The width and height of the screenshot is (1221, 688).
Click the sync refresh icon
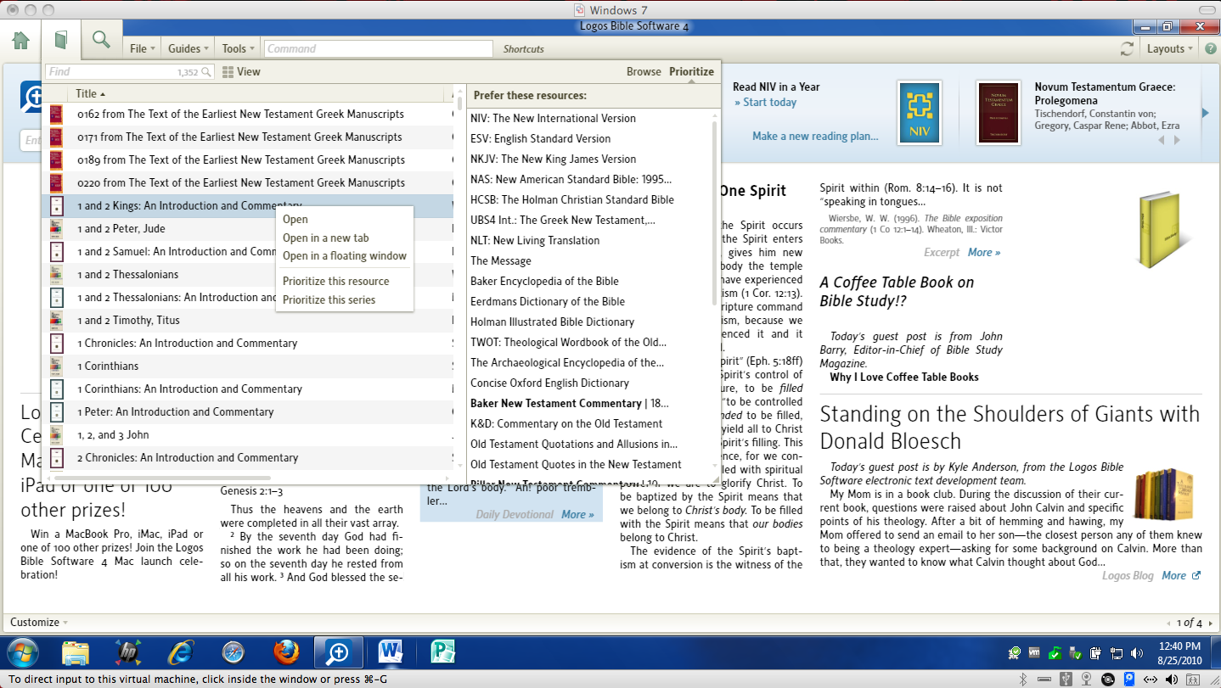1127,48
